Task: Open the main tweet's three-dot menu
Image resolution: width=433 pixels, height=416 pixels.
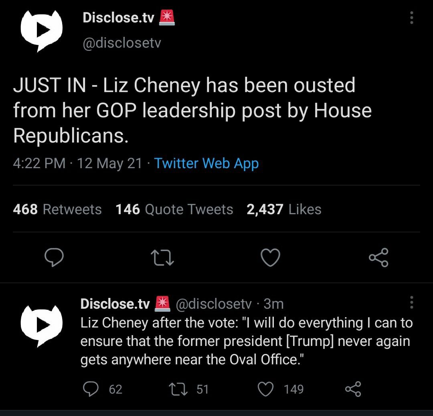Action: pos(411,18)
